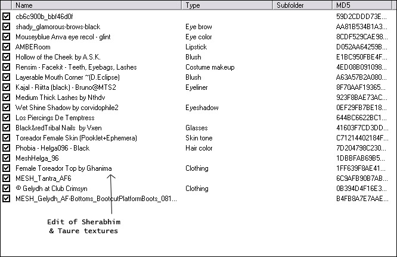Sort list by Name column header
Viewport: 397px width, 257px height.
[x=95, y=5]
